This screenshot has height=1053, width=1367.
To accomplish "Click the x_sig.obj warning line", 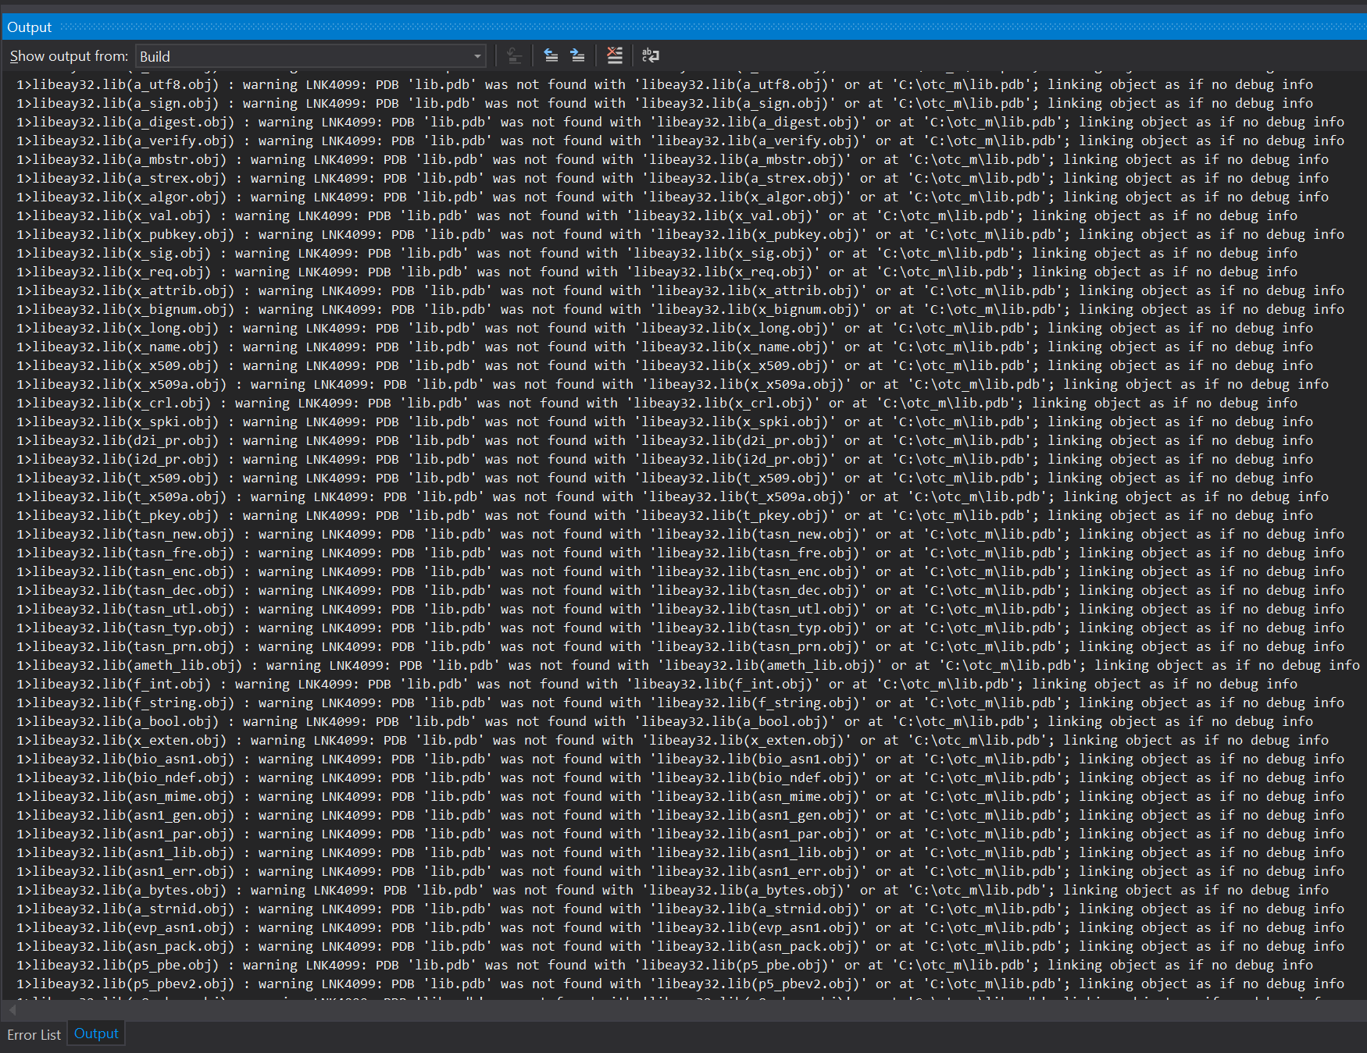I will (x=657, y=253).
